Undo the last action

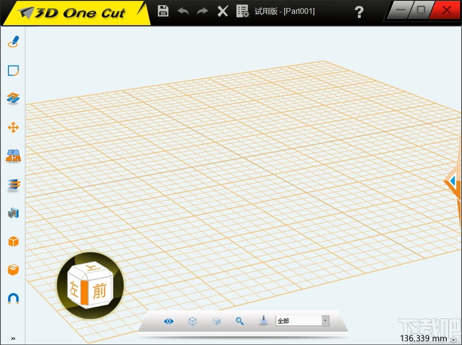coord(183,10)
